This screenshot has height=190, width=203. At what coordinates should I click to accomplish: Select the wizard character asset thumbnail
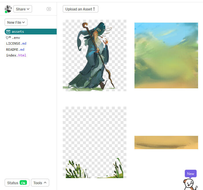[x=95, y=55]
